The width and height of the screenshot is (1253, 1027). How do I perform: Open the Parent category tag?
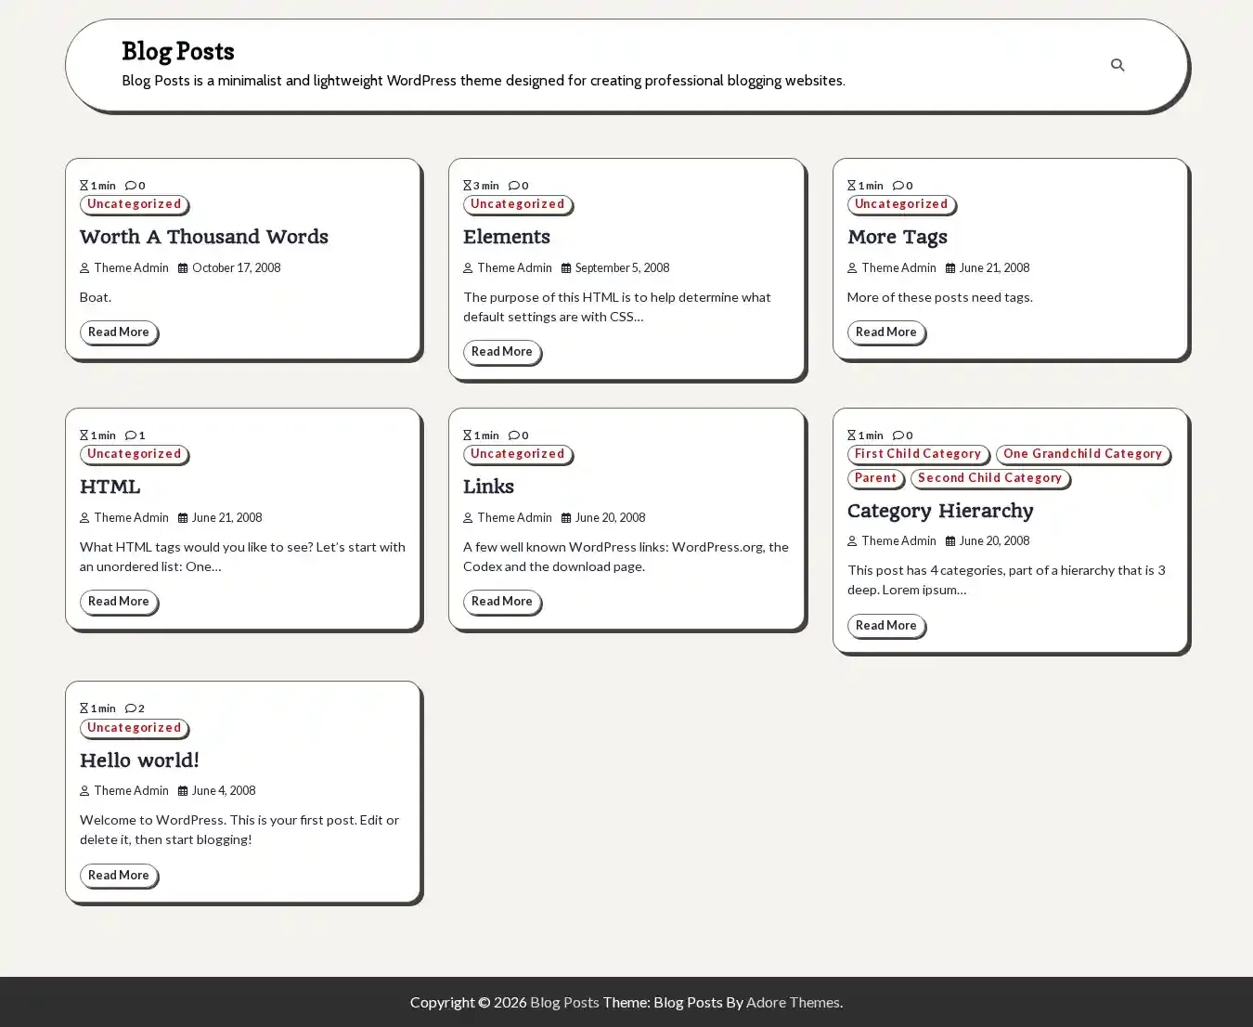pos(876,478)
